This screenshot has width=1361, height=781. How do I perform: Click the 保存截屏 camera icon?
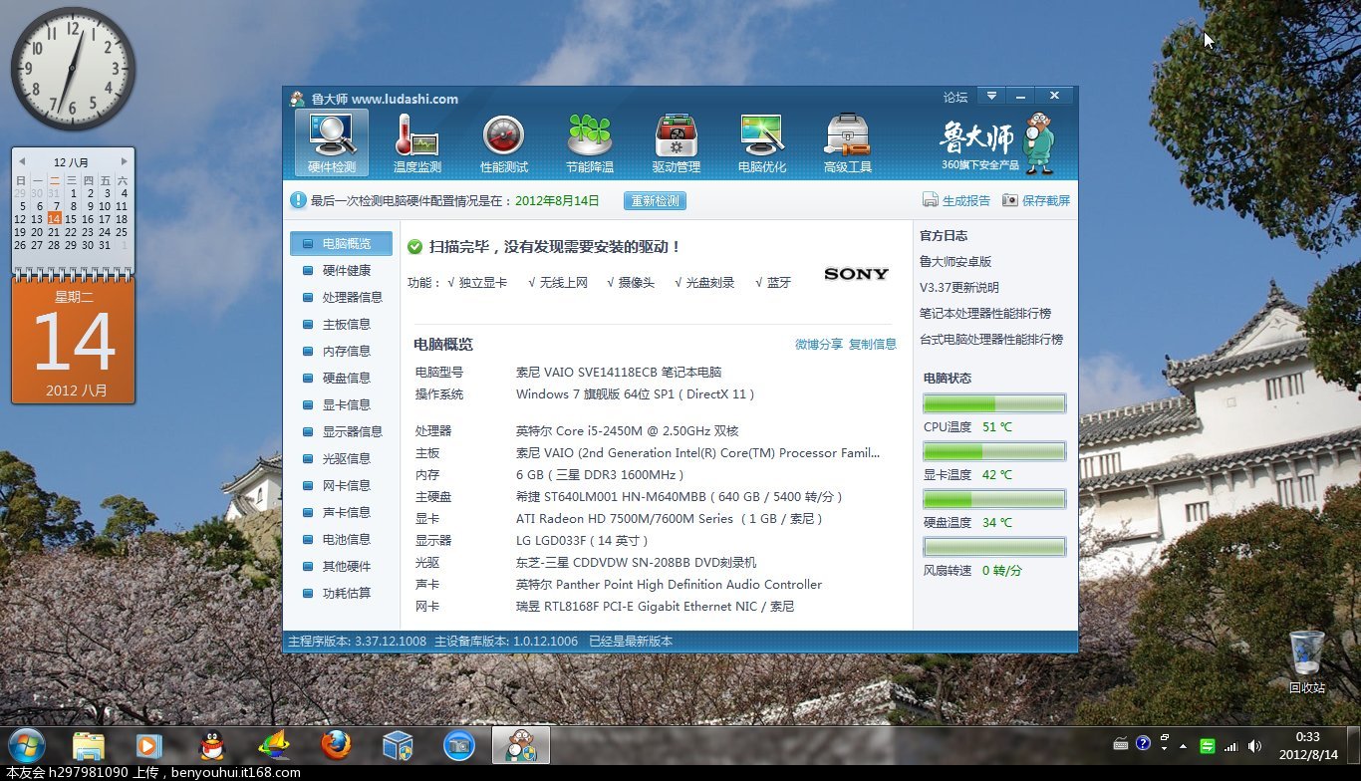[1009, 200]
